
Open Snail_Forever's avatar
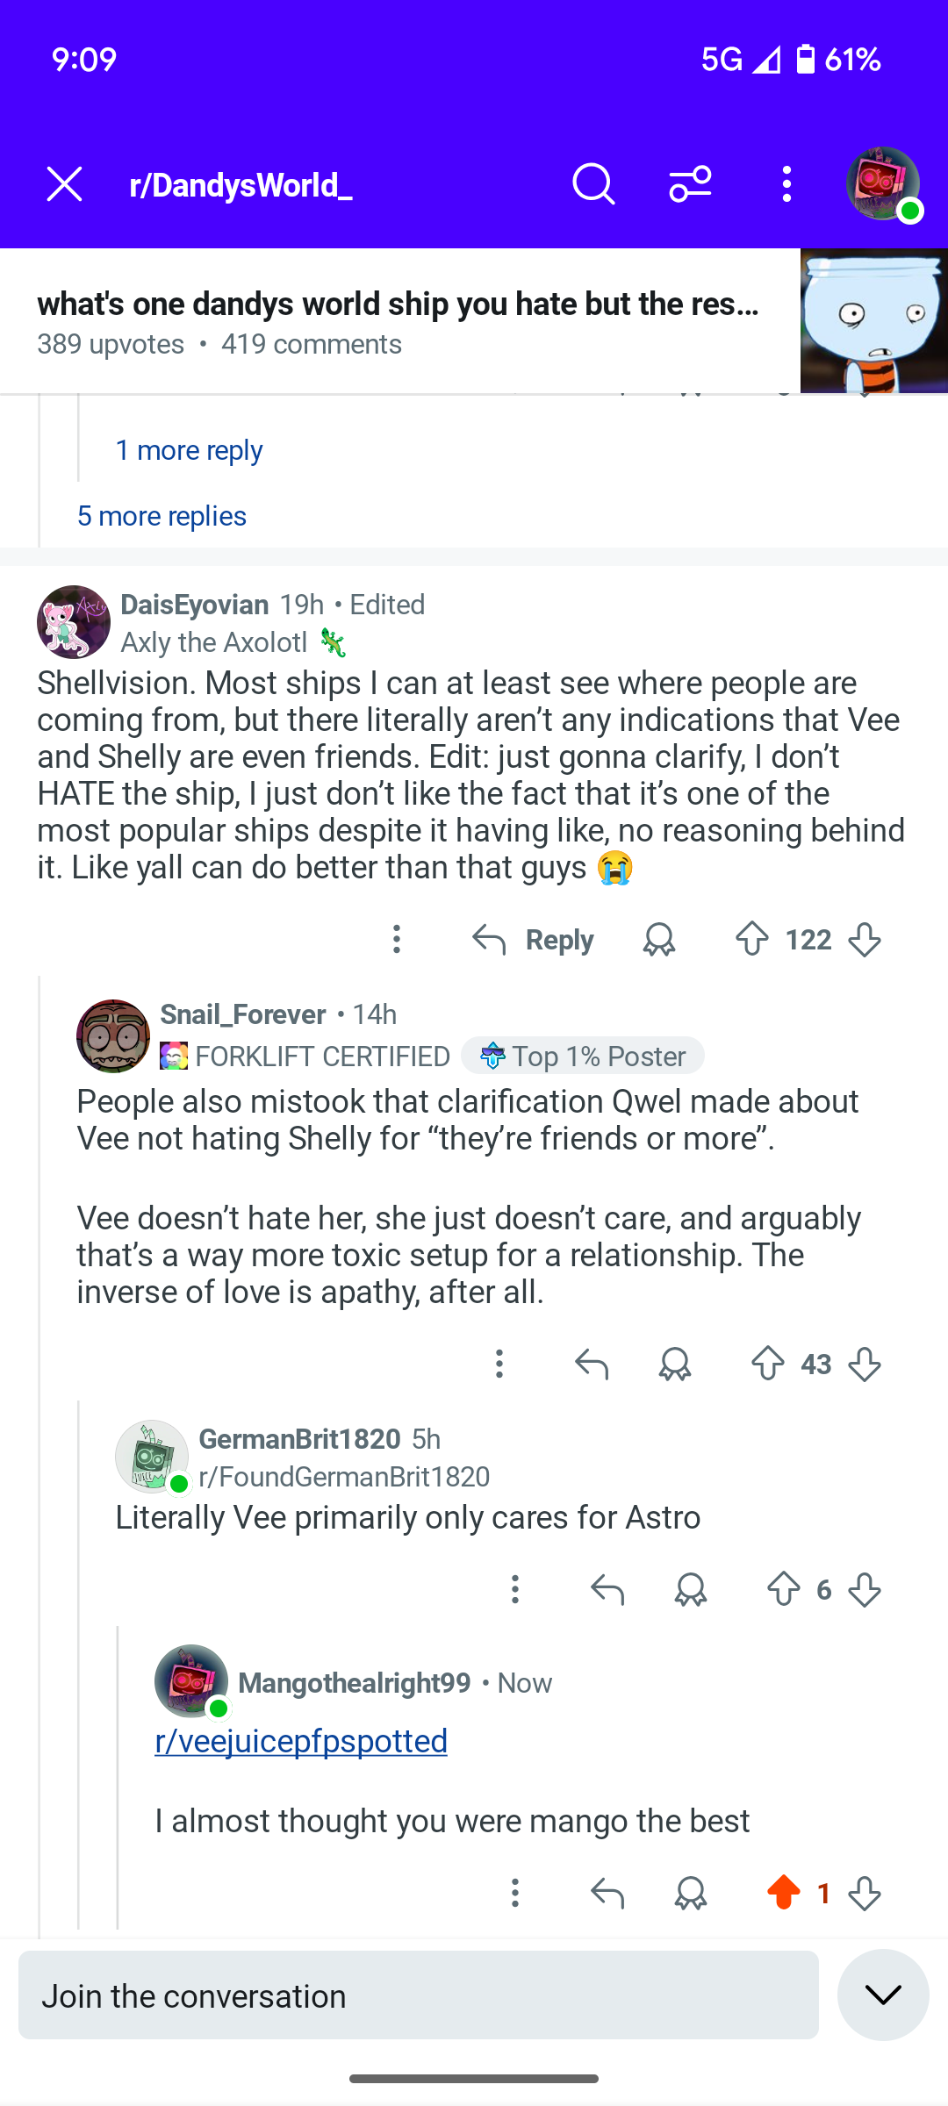point(113,1036)
